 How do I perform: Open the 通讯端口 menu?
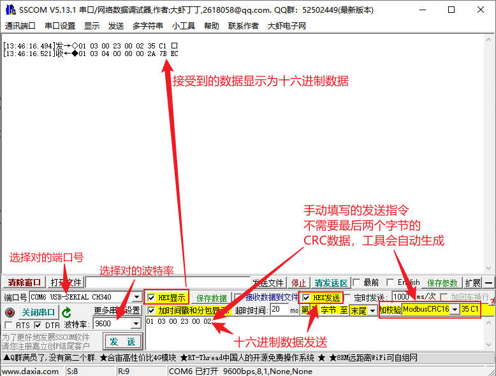[x=20, y=26]
